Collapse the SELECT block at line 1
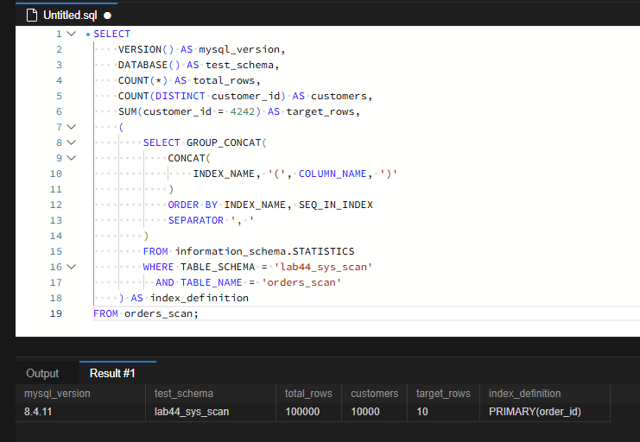This screenshot has width=640, height=442. point(72,34)
